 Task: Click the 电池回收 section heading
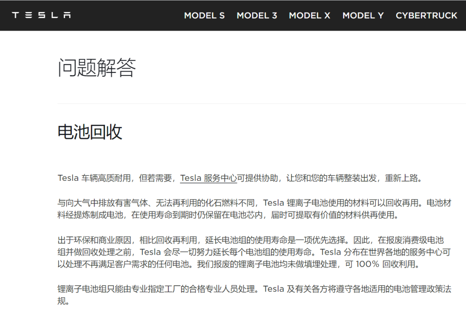pos(90,132)
